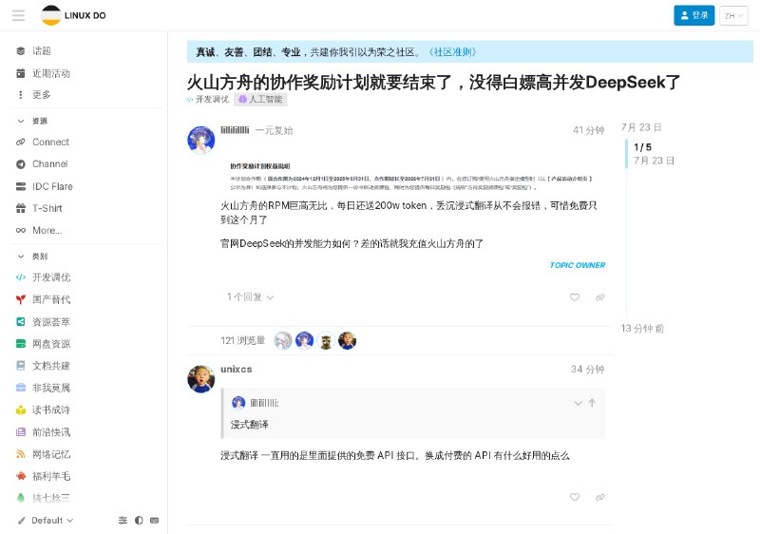Like the unixcs reply heart icon

[x=575, y=497]
